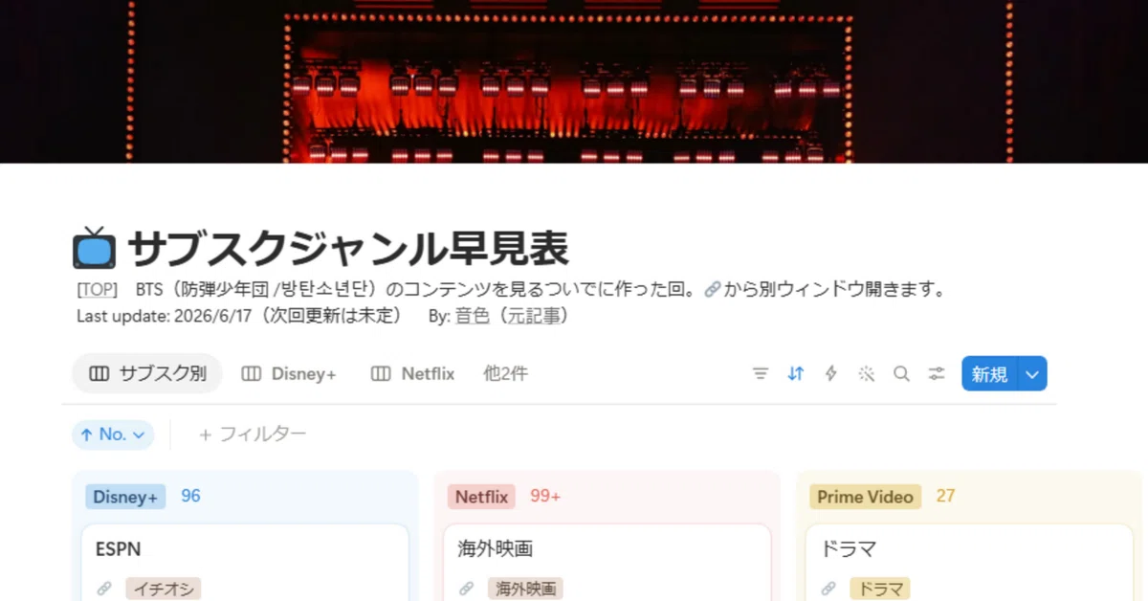This screenshot has width=1148, height=601.
Task: Click the link icon in page description
Action: pyautogui.click(x=712, y=289)
